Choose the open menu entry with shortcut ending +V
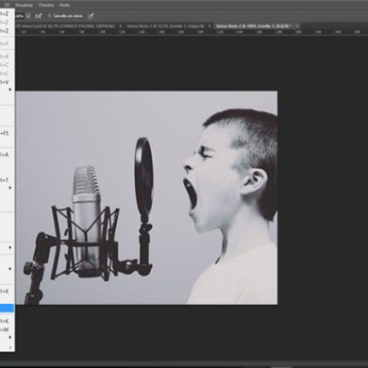The width and height of the screenshot is (368, 368). [8, 82]
